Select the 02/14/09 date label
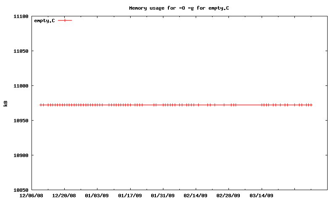Viewport: 336px width, 201px height. tap(196, 196)
